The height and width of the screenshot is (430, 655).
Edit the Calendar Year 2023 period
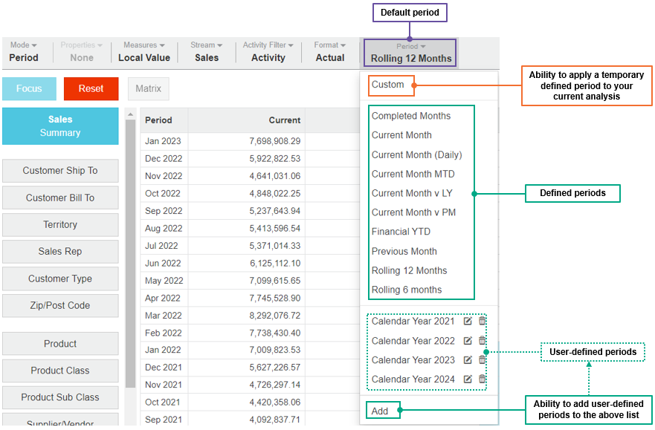point(468,360)
